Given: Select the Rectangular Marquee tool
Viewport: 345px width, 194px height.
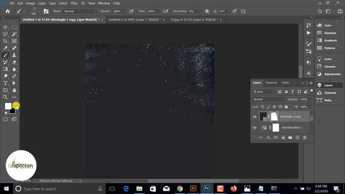Looking at the screenshot, I should [14, 27].
